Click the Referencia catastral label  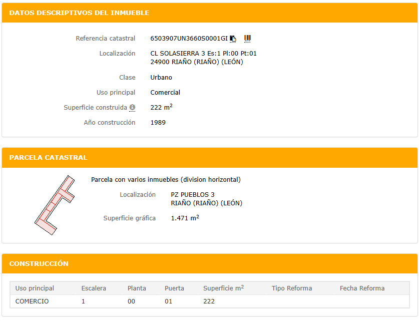pos(106,39)
